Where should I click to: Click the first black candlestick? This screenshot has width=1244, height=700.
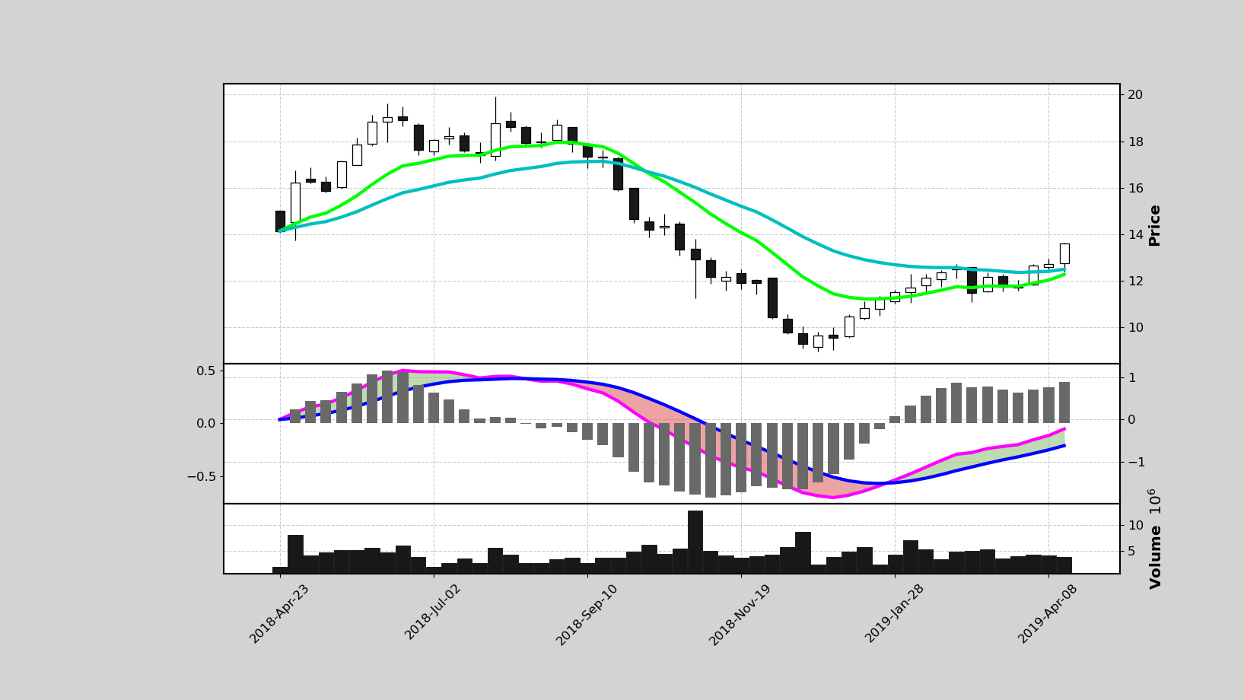280,221
